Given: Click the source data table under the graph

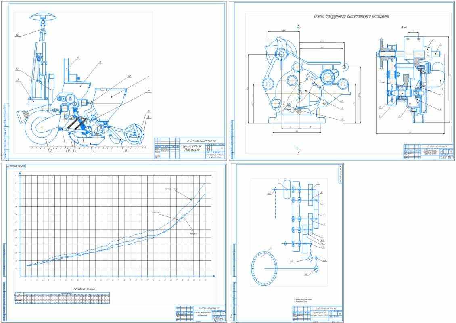Looking at the screenshot, I should (x=62, y=298).
